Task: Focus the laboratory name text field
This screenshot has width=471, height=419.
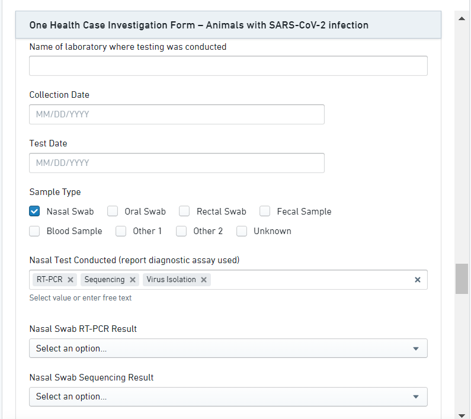Action: point(228,66)
